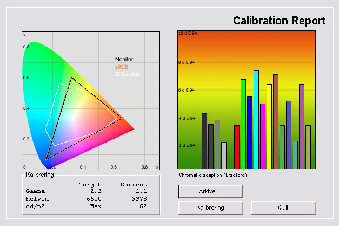The image size is (339, 226).
Task: Click the light gray shortest bar
Action: [x=224, y=156]
